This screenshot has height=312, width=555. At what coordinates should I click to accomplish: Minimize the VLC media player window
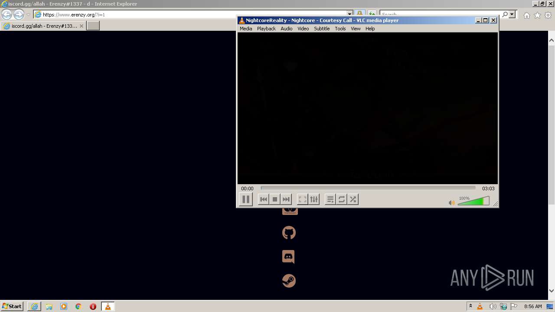479,20
